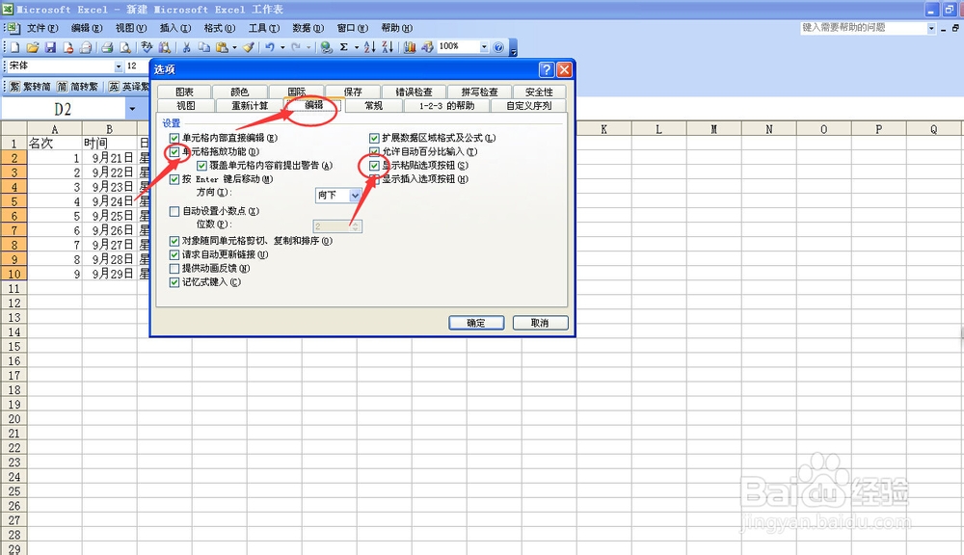Toggle 记忆式键入 checkbox
This screenshot has height=555, width=964.
coord(174,282)
